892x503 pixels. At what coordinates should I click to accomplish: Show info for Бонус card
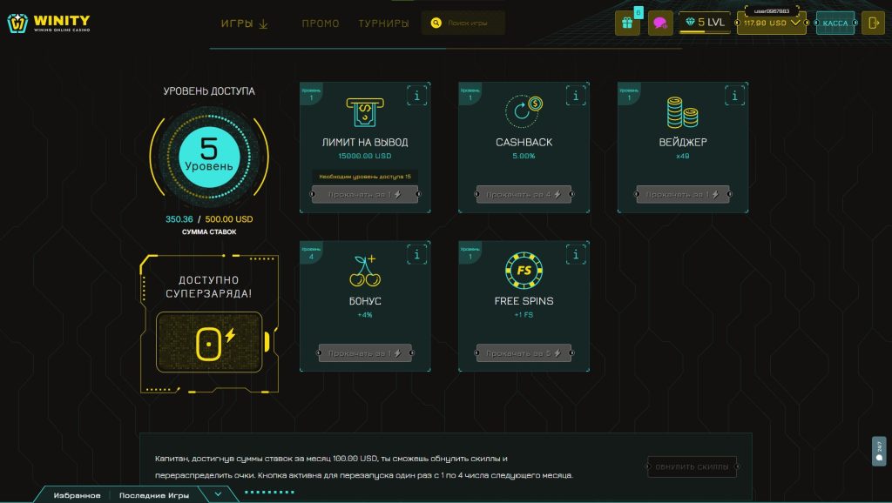click(x=417, y=254)
